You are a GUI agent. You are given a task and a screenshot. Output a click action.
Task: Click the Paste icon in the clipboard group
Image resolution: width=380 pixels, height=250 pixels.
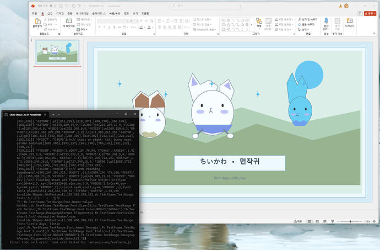[37, 21]
